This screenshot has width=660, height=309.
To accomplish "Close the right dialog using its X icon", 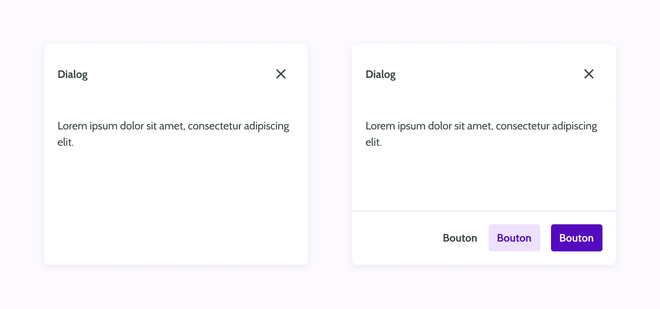I will (x=589, y=74).
